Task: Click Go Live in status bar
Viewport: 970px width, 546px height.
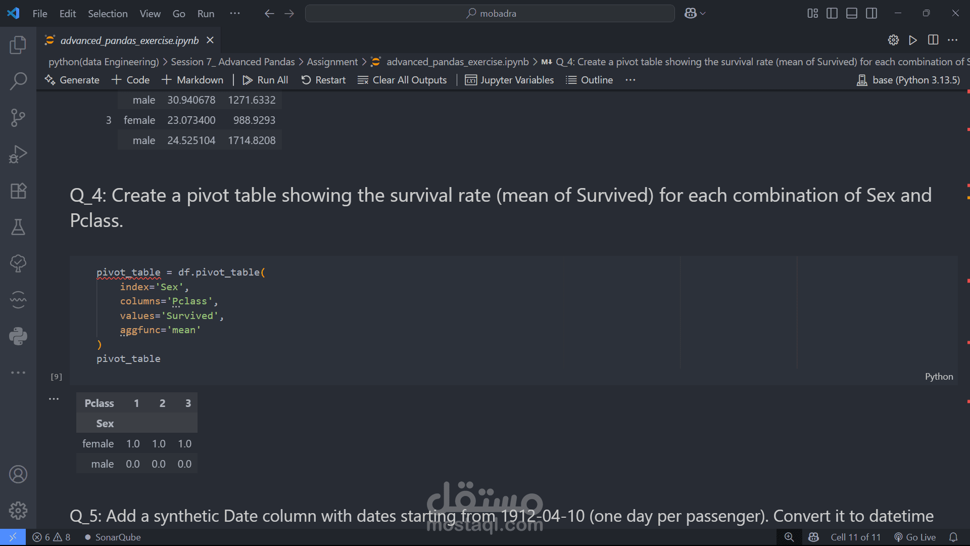Action: (915, 537)
